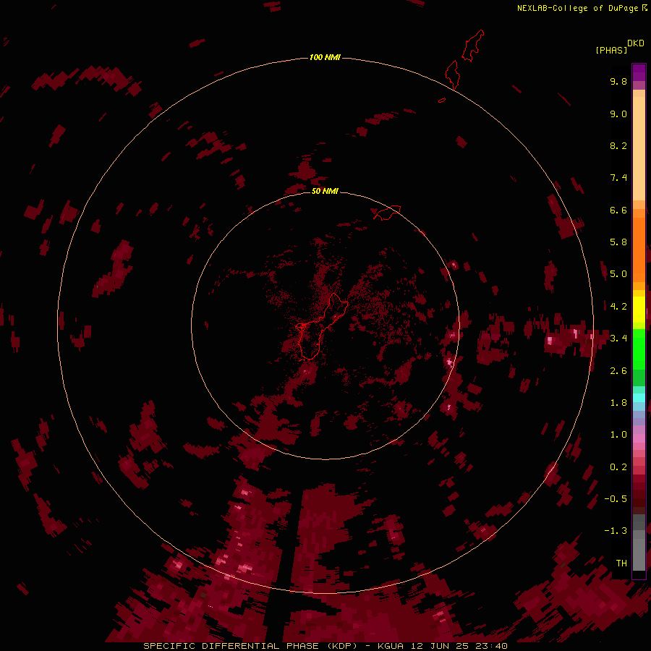Click the Rota island outline near 50 NMI ring
The image size is (651, 651).
[387, 213]
